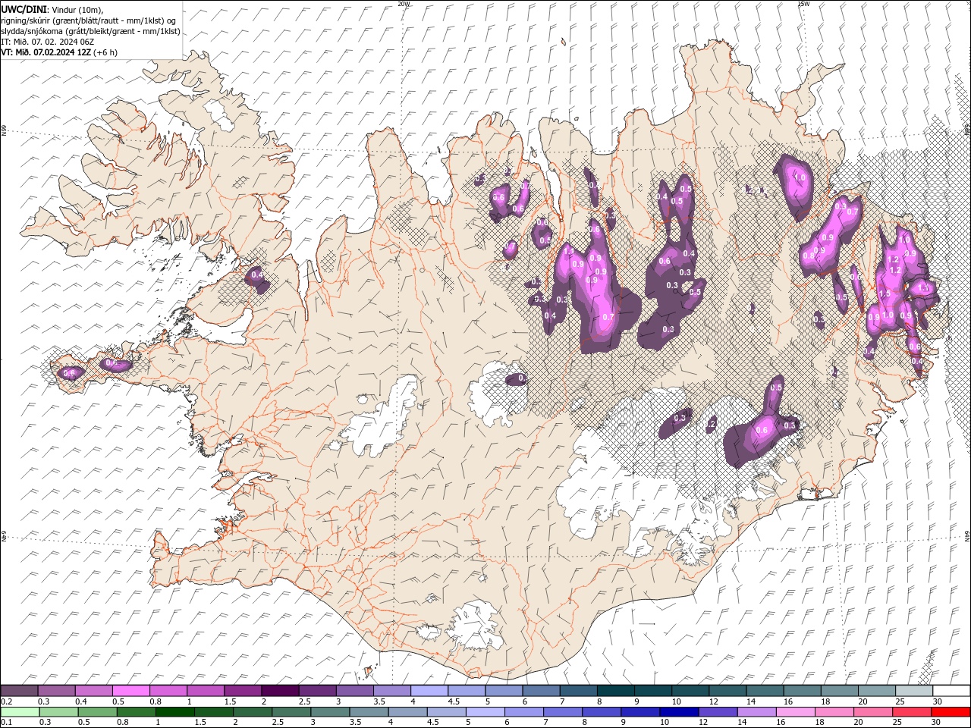Click the 'rigning/skúrir' legend description line
Screen dimensions: 971x728
point(89,20)
